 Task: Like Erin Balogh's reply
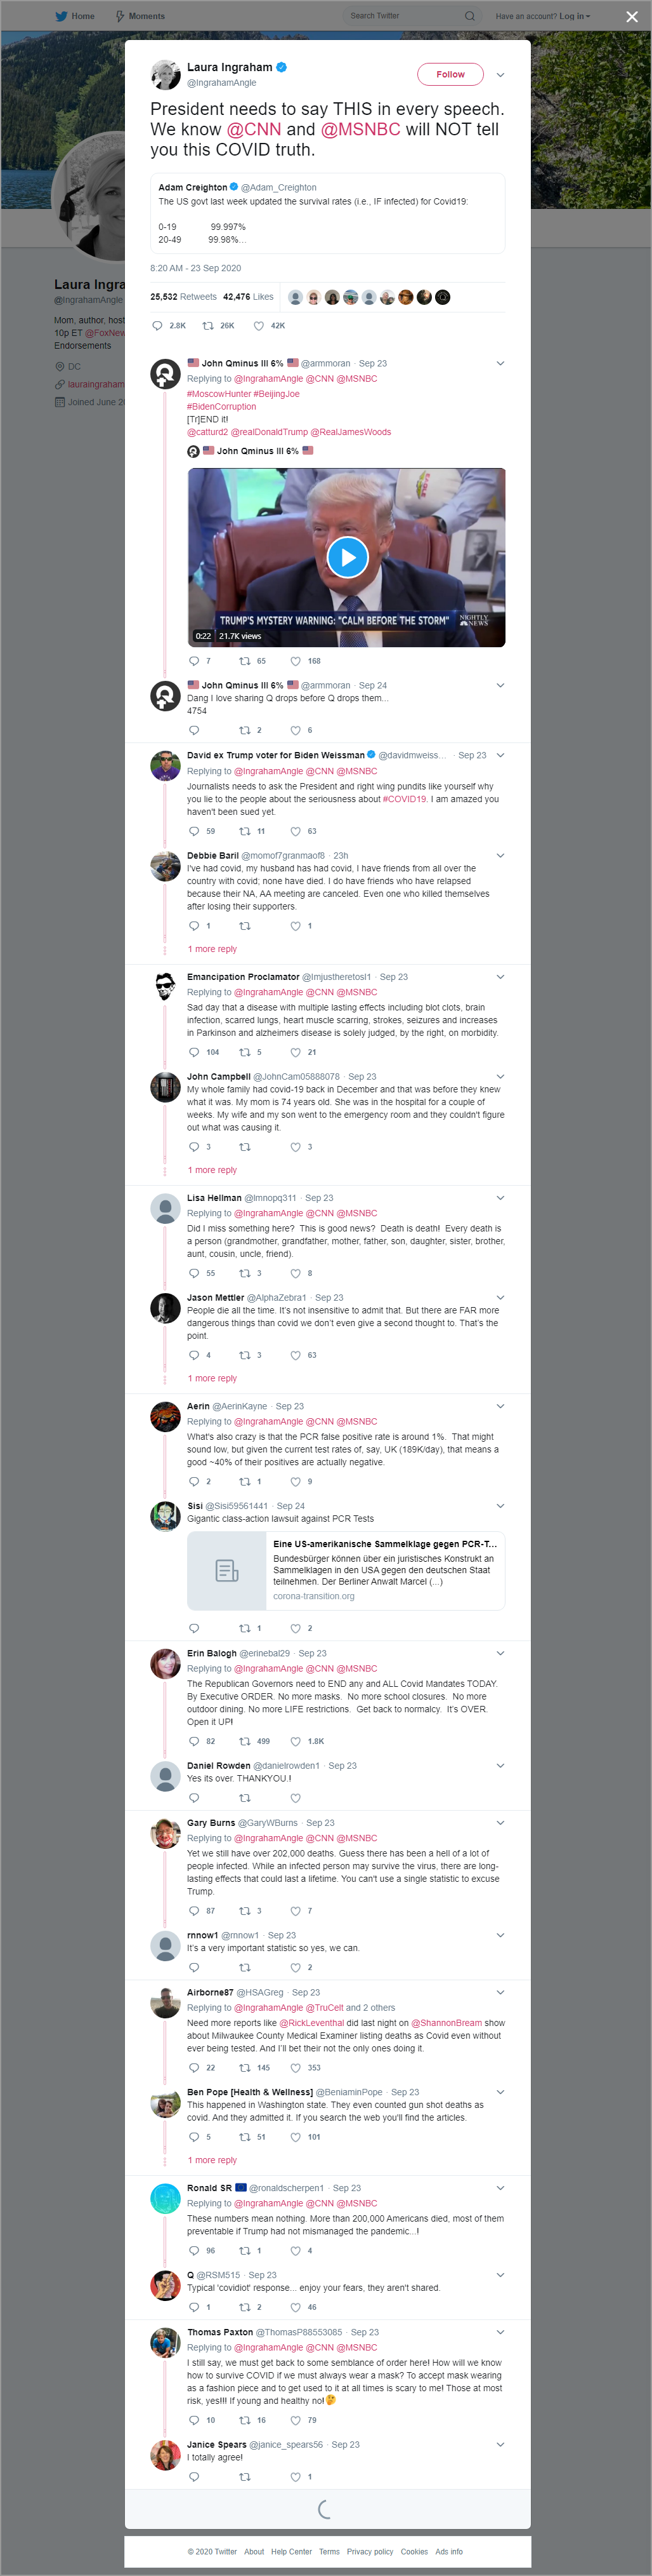click(x=296, y=1741)
